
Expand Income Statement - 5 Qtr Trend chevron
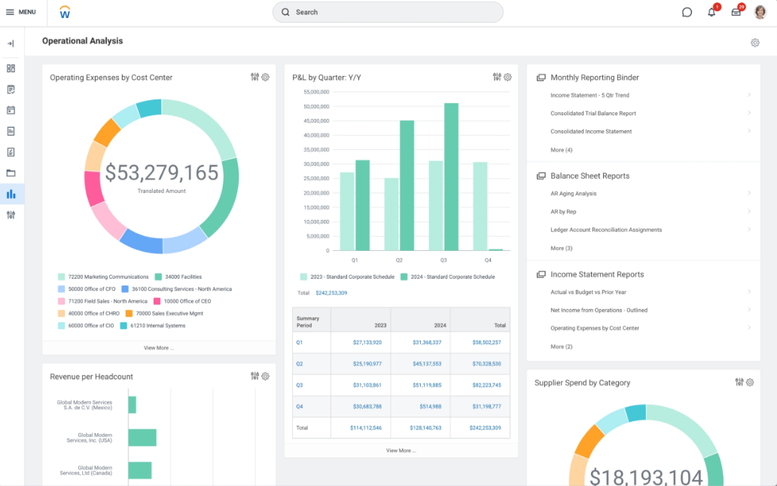pyautogui.click(x=749, y=95)
